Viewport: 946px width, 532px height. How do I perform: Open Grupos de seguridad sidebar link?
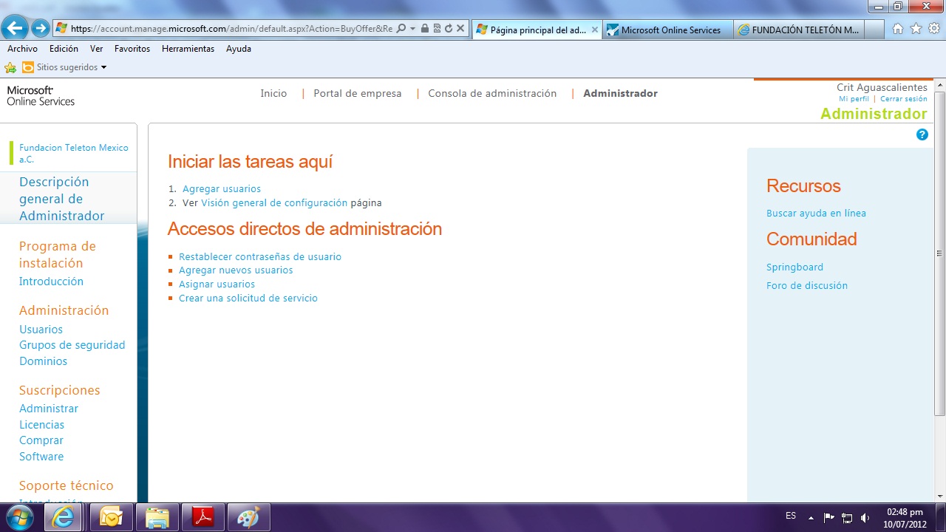(x=72, y=345)
